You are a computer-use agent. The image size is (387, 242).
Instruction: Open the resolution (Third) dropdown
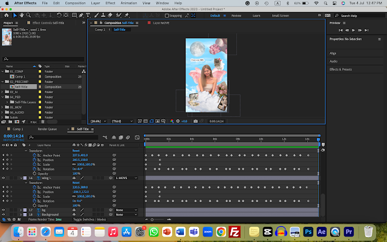coord(122,121)
